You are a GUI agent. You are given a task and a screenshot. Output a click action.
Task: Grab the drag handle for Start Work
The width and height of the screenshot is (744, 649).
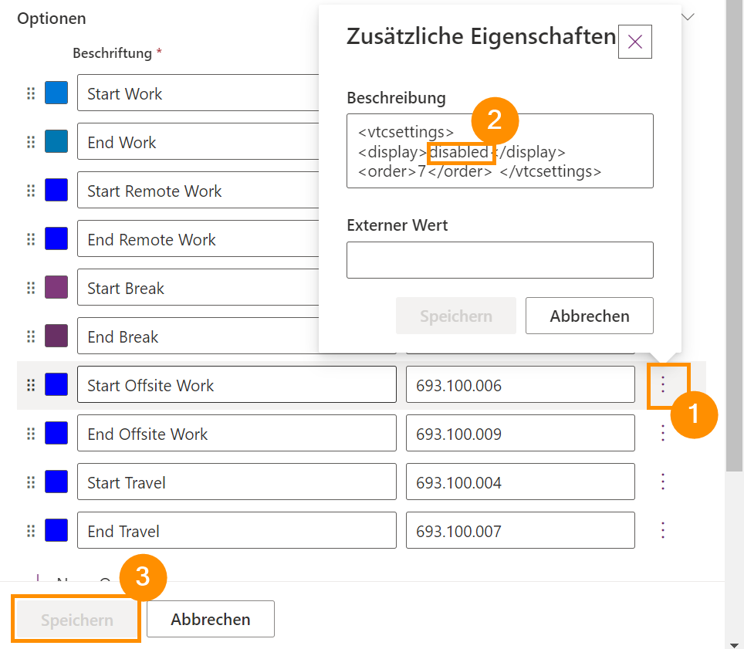31,93
